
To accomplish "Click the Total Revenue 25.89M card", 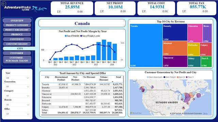I will 72,8.
